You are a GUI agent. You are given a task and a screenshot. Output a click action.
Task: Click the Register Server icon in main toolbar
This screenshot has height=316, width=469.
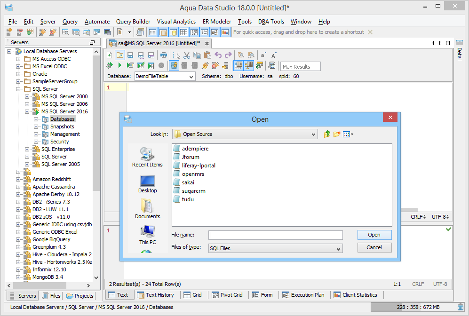9,32
